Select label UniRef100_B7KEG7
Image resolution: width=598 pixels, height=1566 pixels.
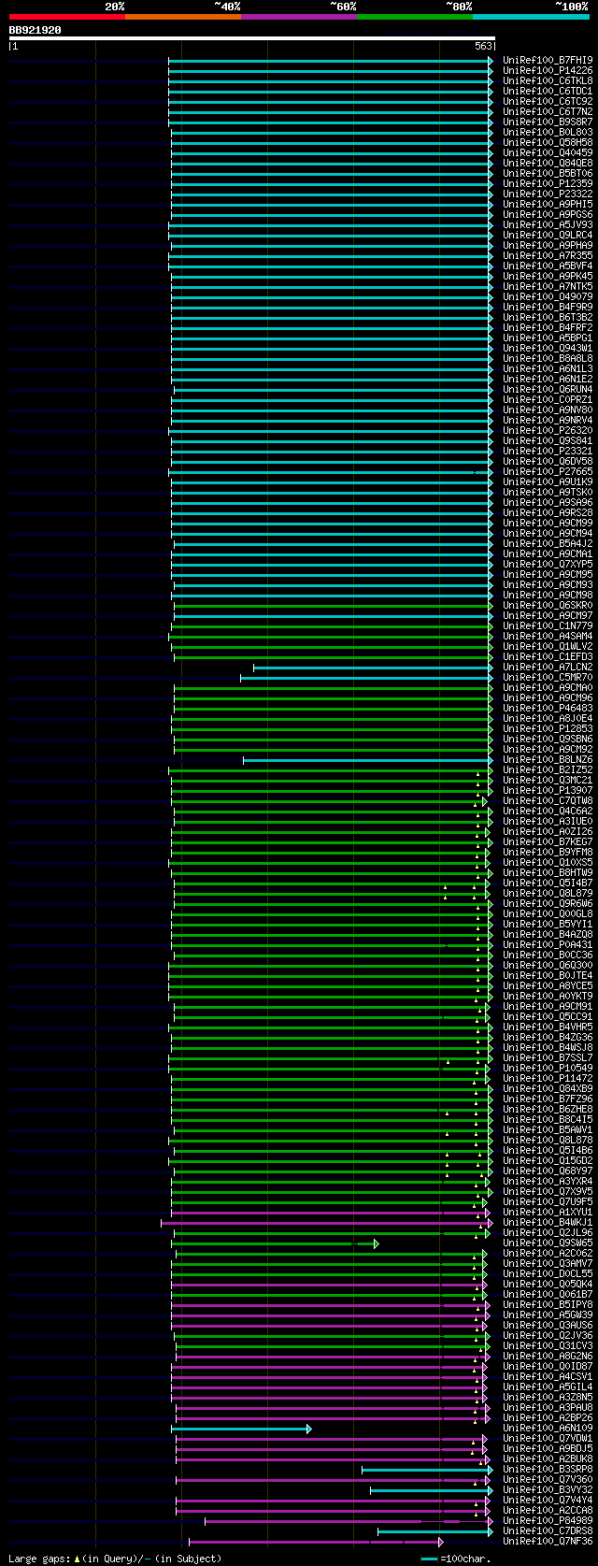click(548, 841)
